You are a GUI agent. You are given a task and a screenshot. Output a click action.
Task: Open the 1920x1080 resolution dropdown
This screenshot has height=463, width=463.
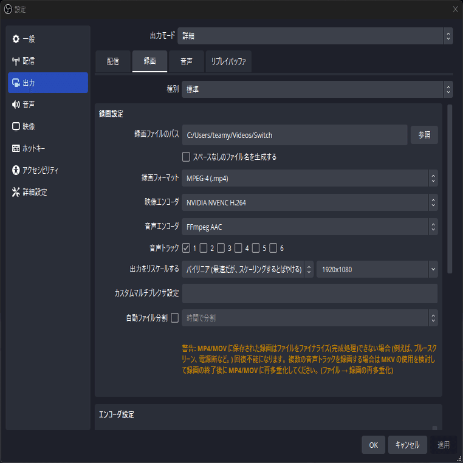[x=377, y=269]
